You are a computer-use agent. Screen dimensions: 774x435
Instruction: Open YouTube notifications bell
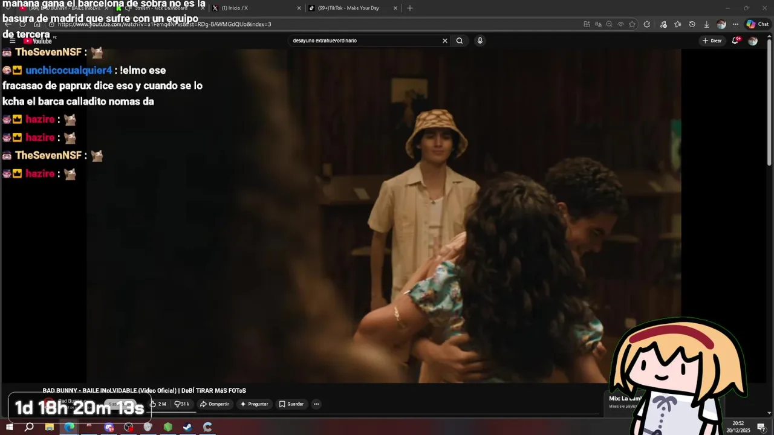click(x=736, y=40)
